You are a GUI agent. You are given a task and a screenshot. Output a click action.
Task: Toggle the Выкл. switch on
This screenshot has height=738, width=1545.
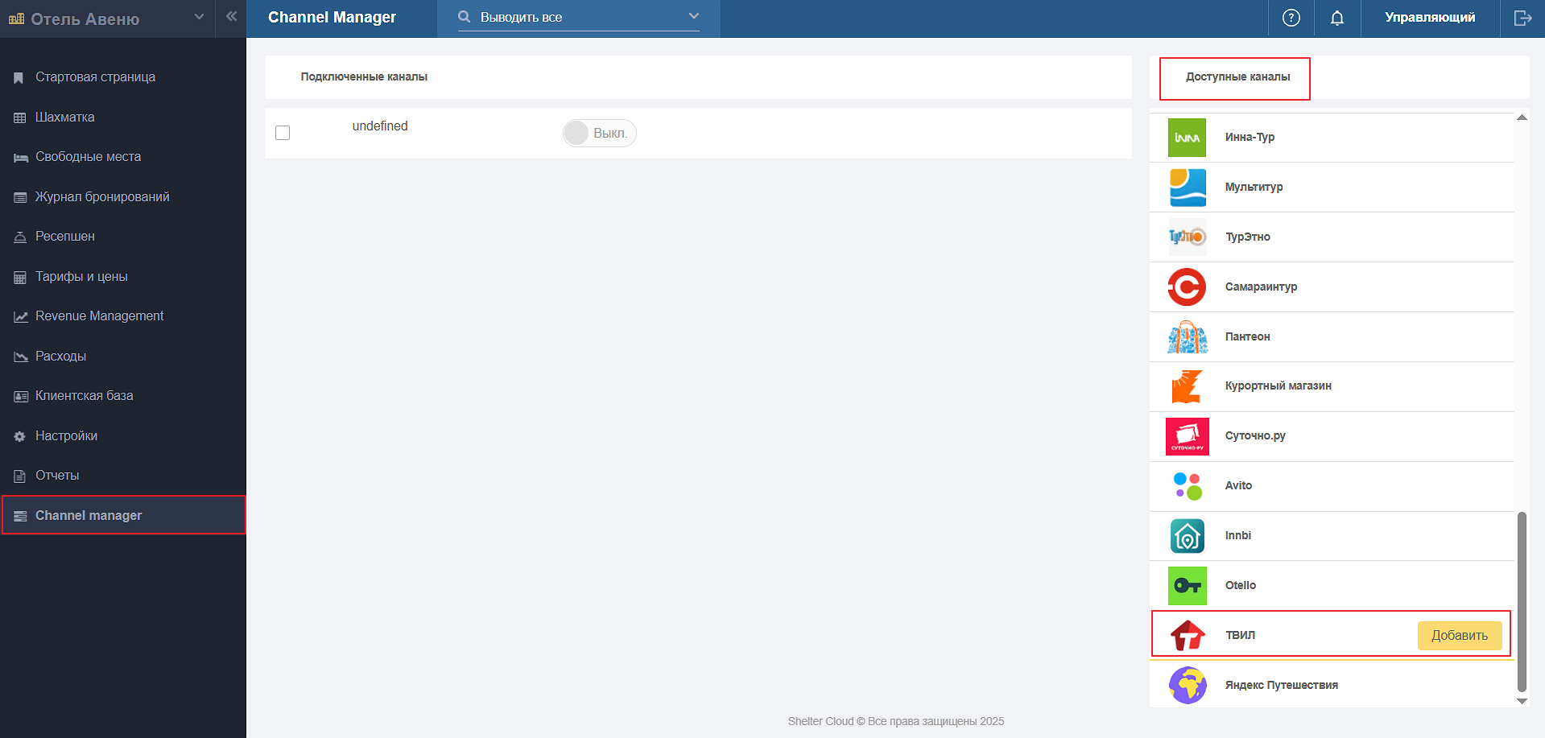[599, 133]
